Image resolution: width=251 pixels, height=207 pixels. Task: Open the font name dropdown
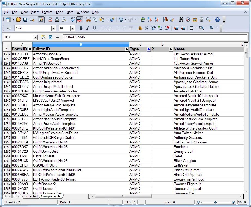click(53, 28)
